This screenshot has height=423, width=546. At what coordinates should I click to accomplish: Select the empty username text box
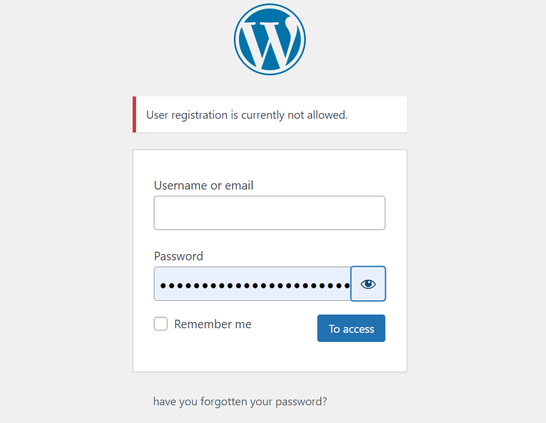(269, 213)
